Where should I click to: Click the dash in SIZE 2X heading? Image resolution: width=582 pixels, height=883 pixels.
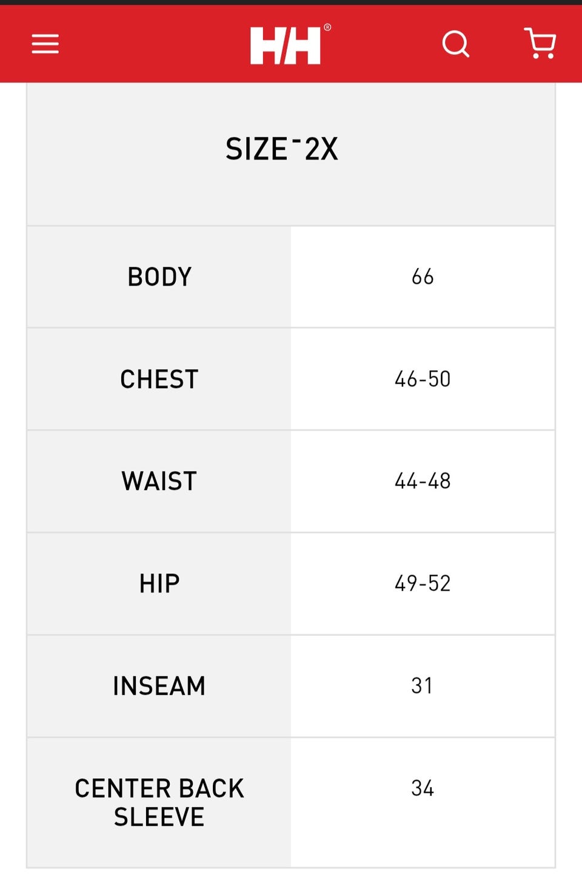296,141
